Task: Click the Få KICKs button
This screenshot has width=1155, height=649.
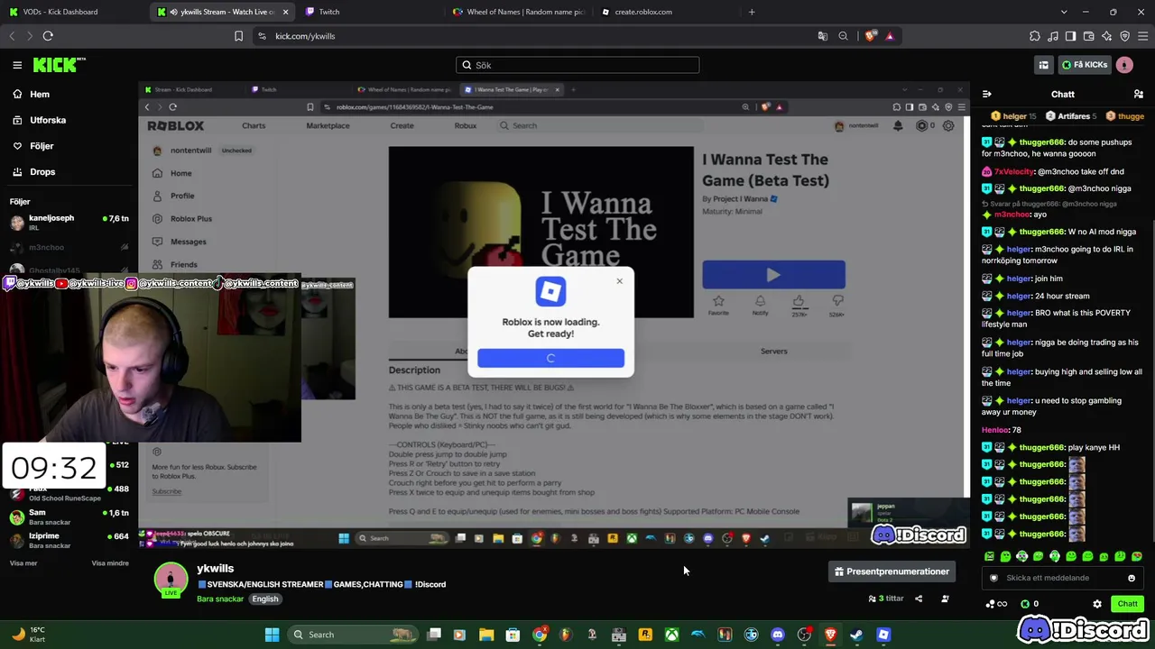Action: pyautogui.click(x=1084, y=65)
